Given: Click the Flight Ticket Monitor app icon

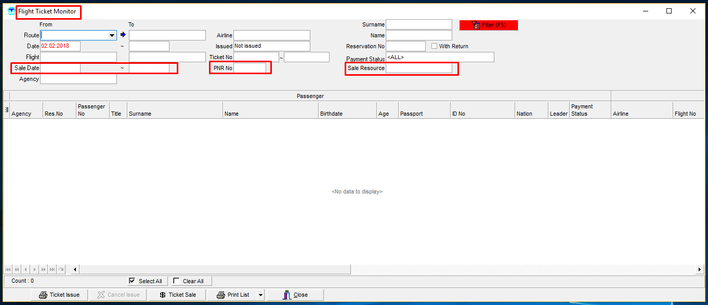Looking at the screenshot, I should 11,11.
